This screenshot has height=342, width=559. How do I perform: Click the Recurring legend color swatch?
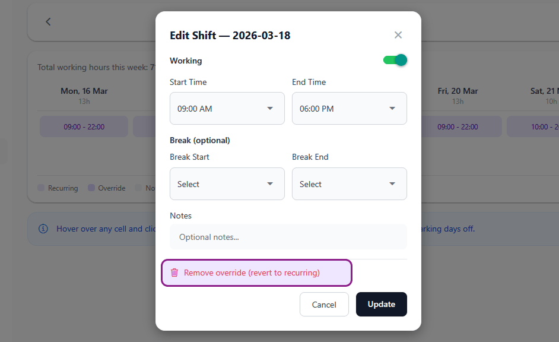(x=41, y=188)
